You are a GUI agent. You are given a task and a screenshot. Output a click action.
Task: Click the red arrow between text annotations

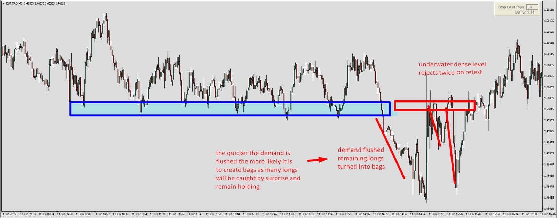tap(317, 160)
